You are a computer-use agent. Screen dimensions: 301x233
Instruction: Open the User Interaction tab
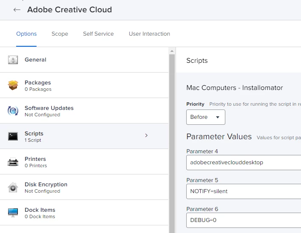[149, 34]
